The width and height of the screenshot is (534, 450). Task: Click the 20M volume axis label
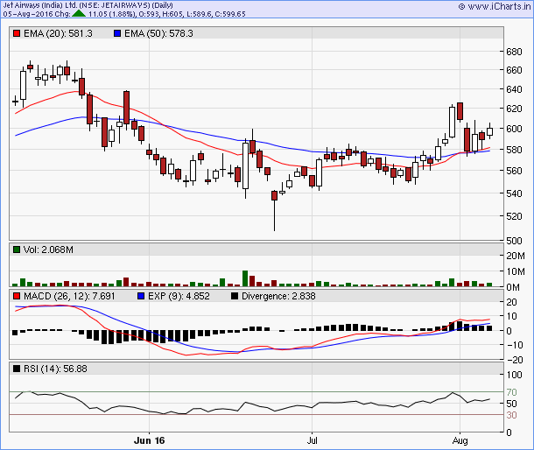516,256
